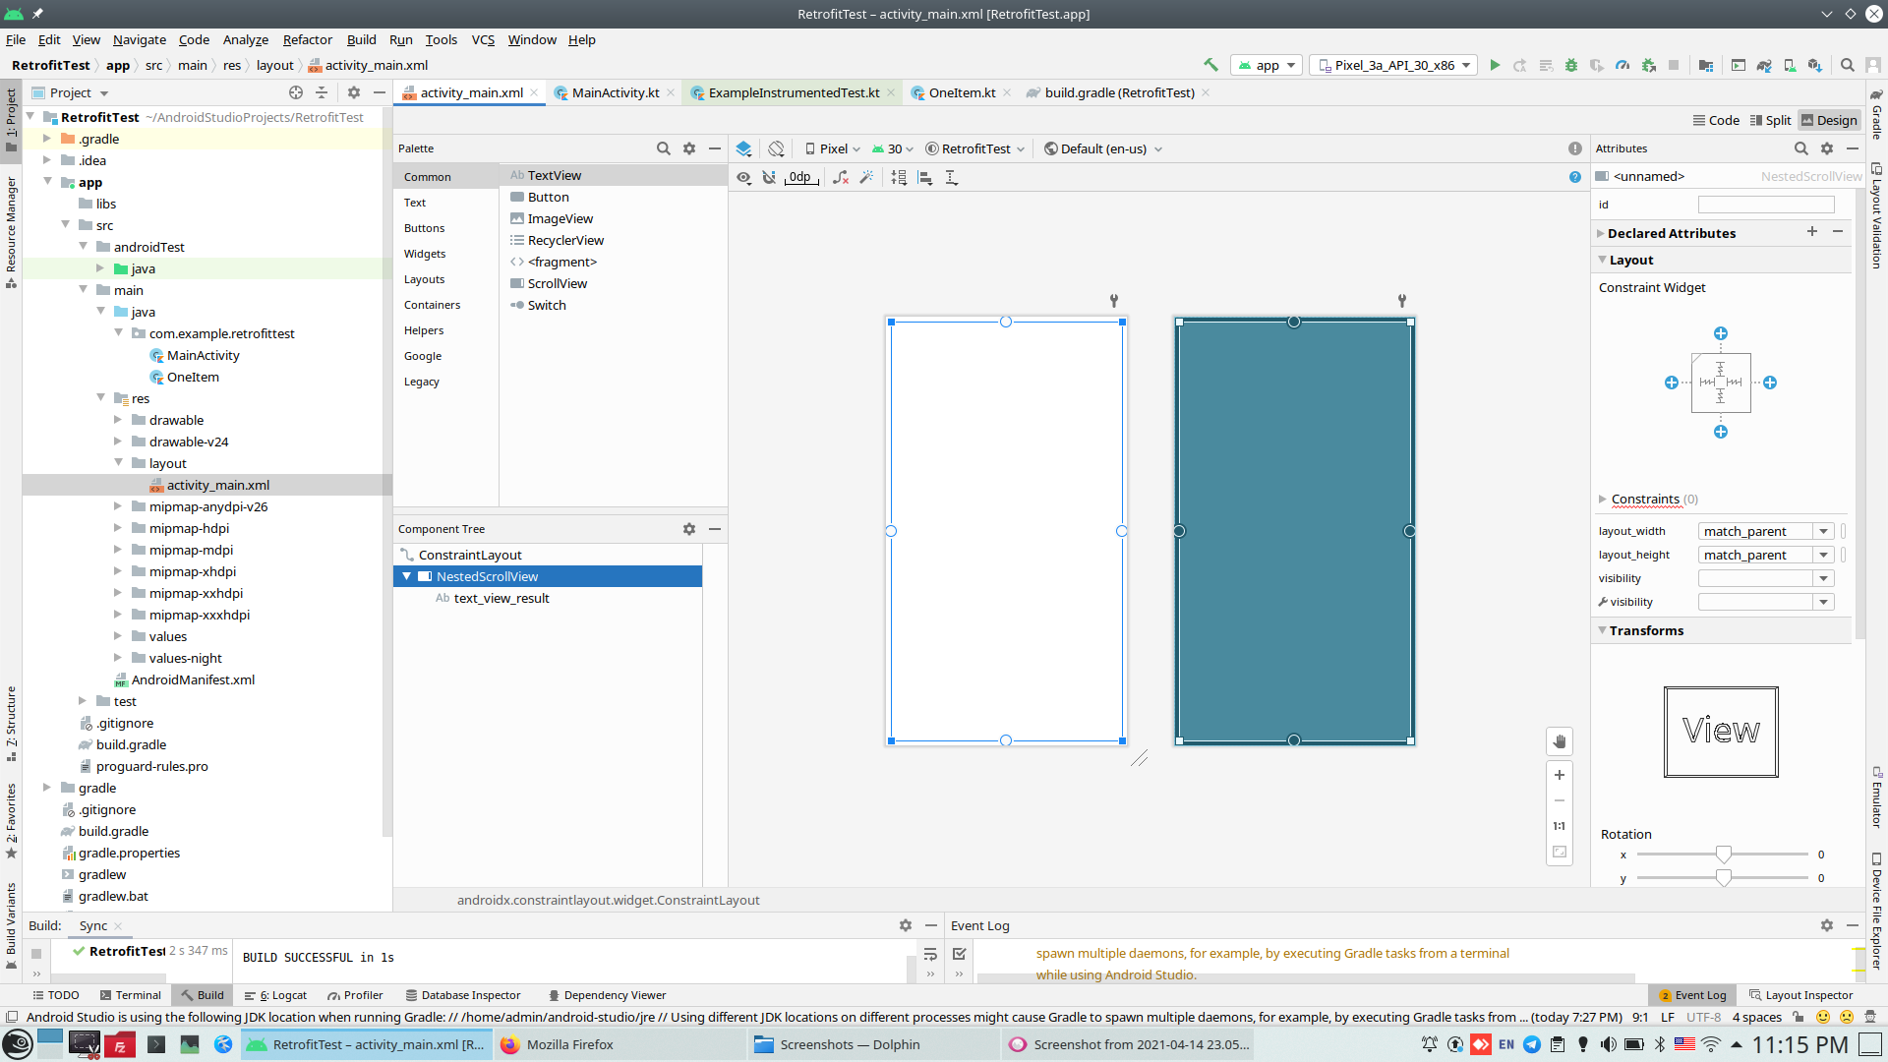The height and width of the screenshot is (1062, 1888).
Task: Open the Pixel device dropdown
Action: (832, 148)
